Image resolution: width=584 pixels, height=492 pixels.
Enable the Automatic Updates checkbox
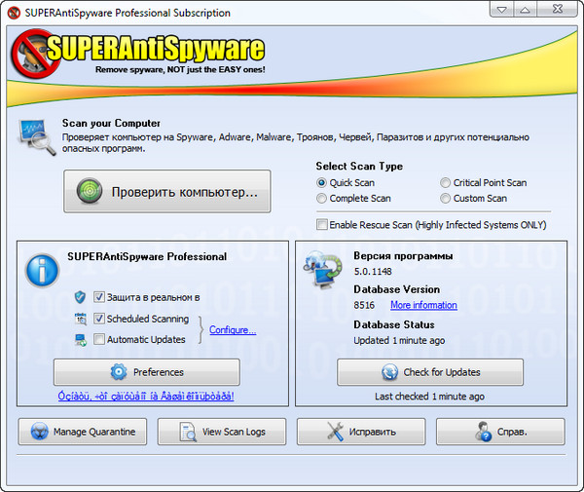99,339
